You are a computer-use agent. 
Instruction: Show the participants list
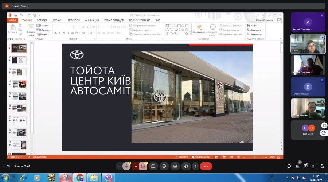(297, 166)
